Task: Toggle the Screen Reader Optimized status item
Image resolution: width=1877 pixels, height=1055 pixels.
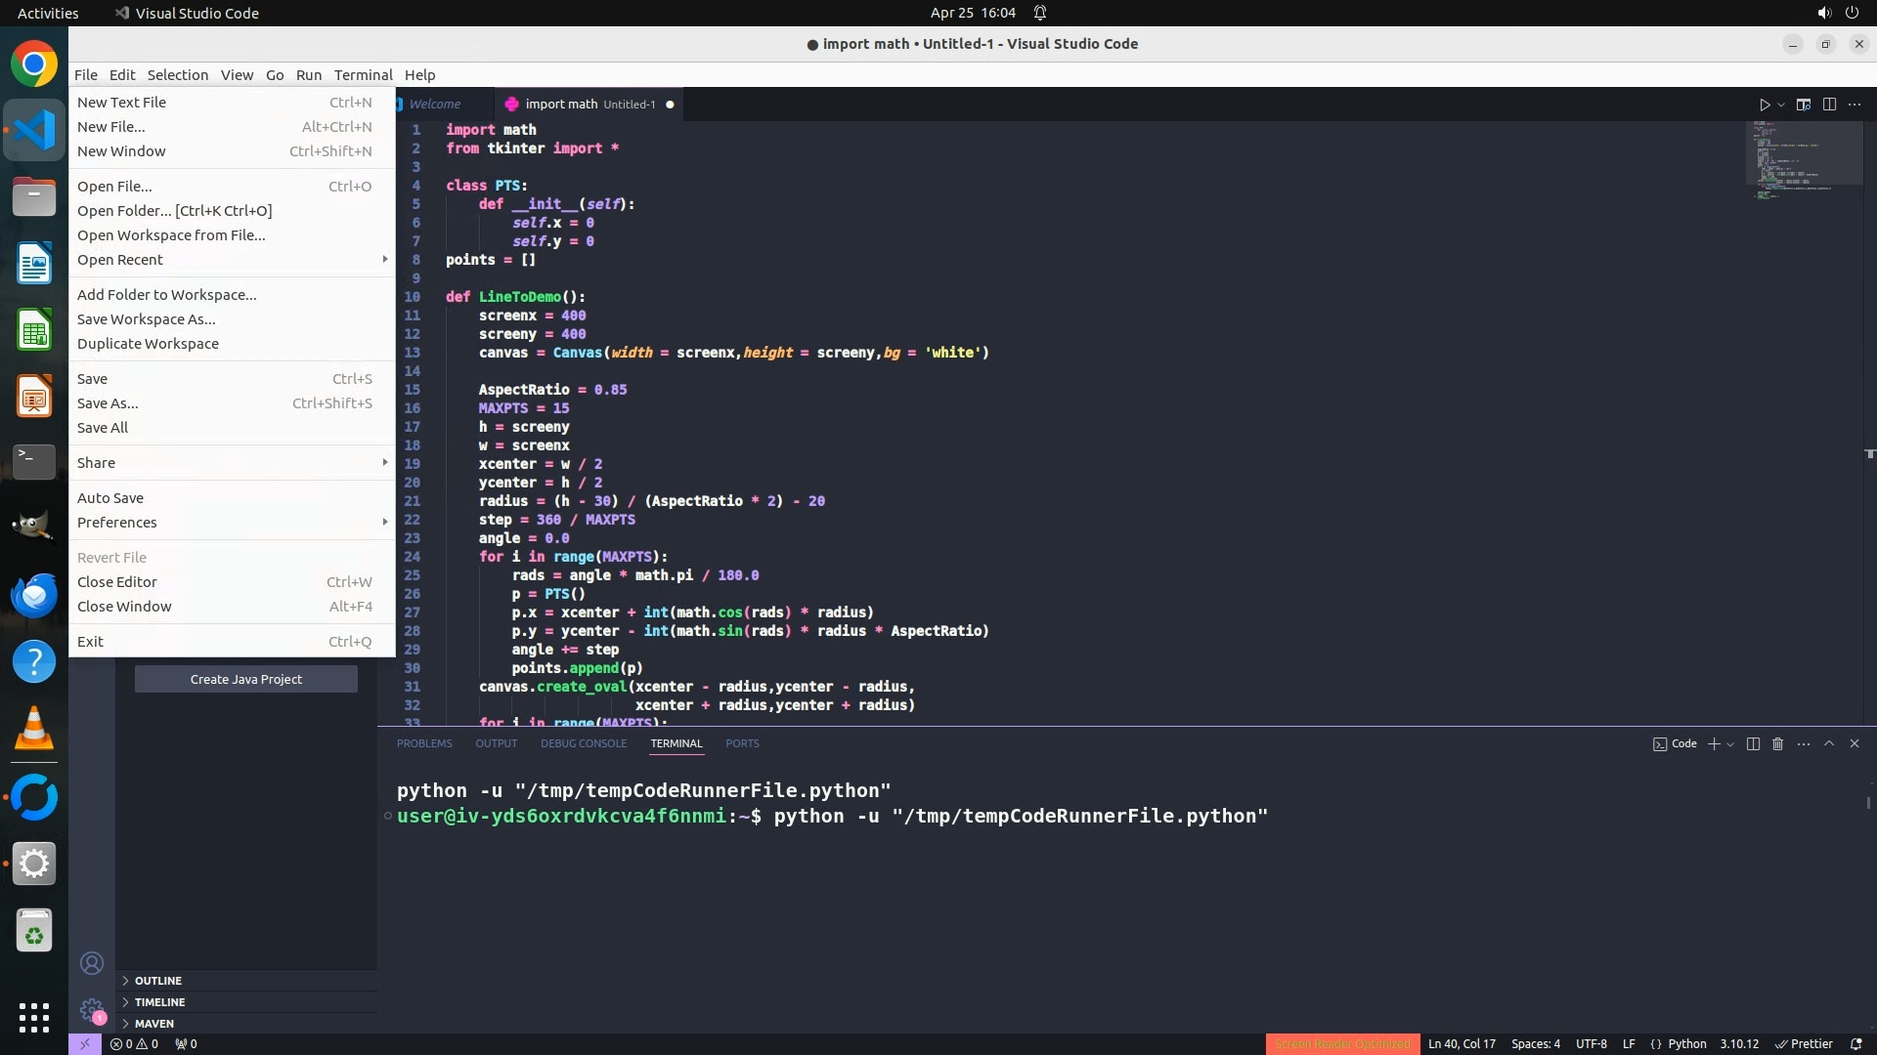Action: pyautogui.click(x=1341, y=1044)
